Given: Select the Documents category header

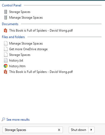Looking at the screenshot, I should [x=10, y=24].
